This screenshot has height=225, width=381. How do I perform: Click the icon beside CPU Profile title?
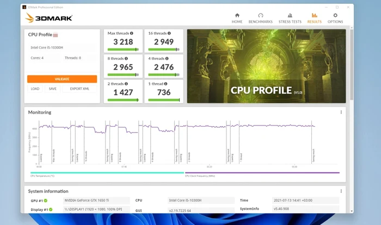[x=56, y=35]
